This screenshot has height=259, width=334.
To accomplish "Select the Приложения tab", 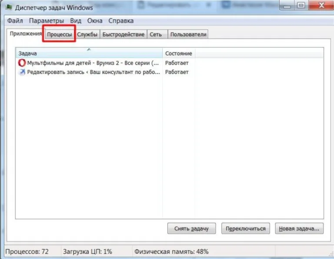I will point(26,33).
